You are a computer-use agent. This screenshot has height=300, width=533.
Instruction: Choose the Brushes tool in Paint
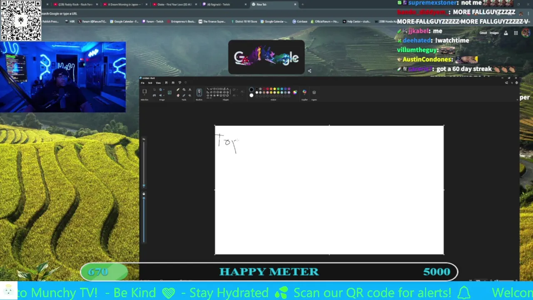click(199, 92)
